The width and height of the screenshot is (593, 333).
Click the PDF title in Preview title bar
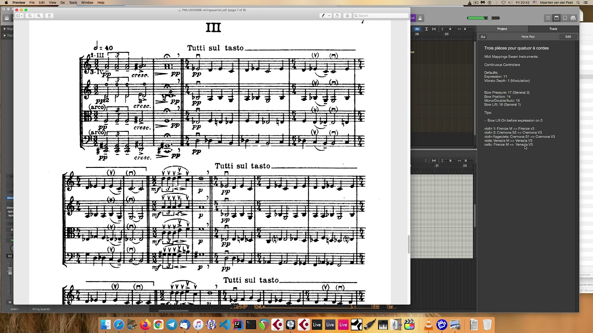click(214, 10)
